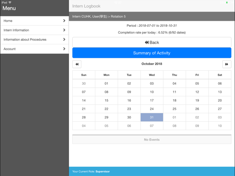Open Account menu item
The height and width of the screenshot is (176, 235).
coord(34,49)
